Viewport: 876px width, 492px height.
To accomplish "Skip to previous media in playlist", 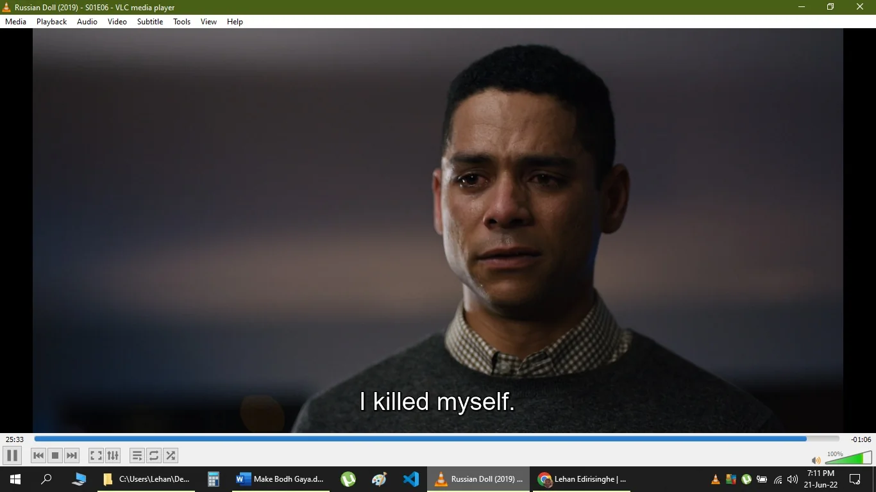I will [38, 455].
